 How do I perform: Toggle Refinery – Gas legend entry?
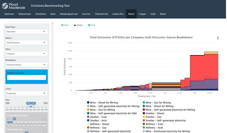98,128
